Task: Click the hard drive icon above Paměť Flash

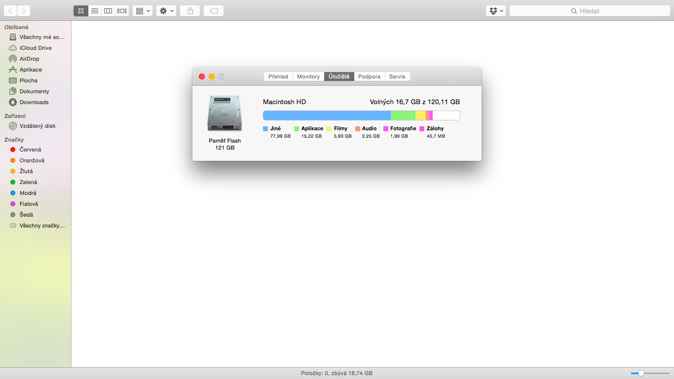Action: (225, 114)
